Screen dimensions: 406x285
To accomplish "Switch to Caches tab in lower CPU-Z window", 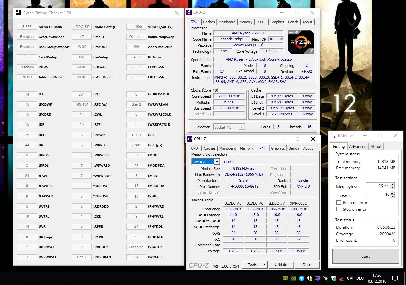I will point(210,148).
